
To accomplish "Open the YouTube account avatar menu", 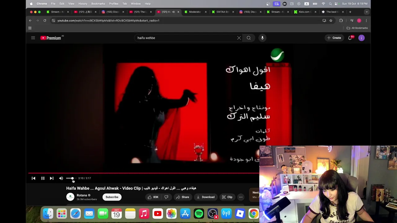I will (361, 38).
